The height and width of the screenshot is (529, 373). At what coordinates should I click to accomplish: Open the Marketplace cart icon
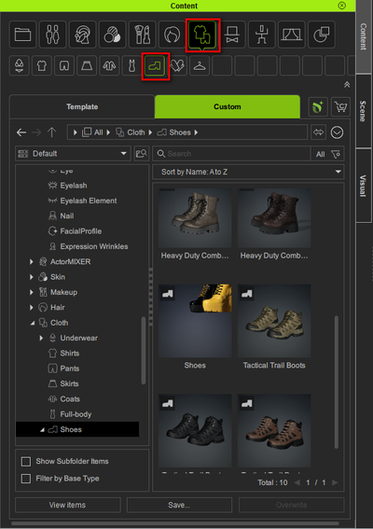[340, 107]
